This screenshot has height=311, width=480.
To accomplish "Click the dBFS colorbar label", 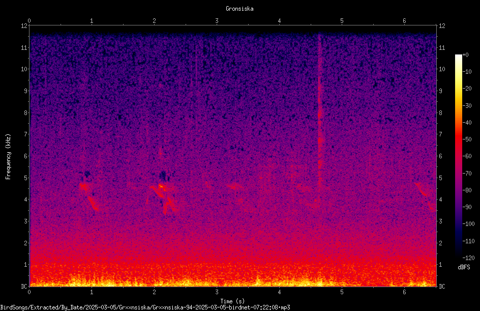I will [464, 267].
